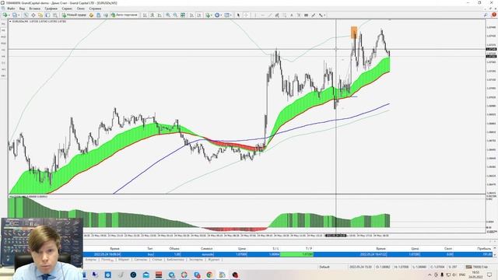Open the Справка menu

pos(95,9)
